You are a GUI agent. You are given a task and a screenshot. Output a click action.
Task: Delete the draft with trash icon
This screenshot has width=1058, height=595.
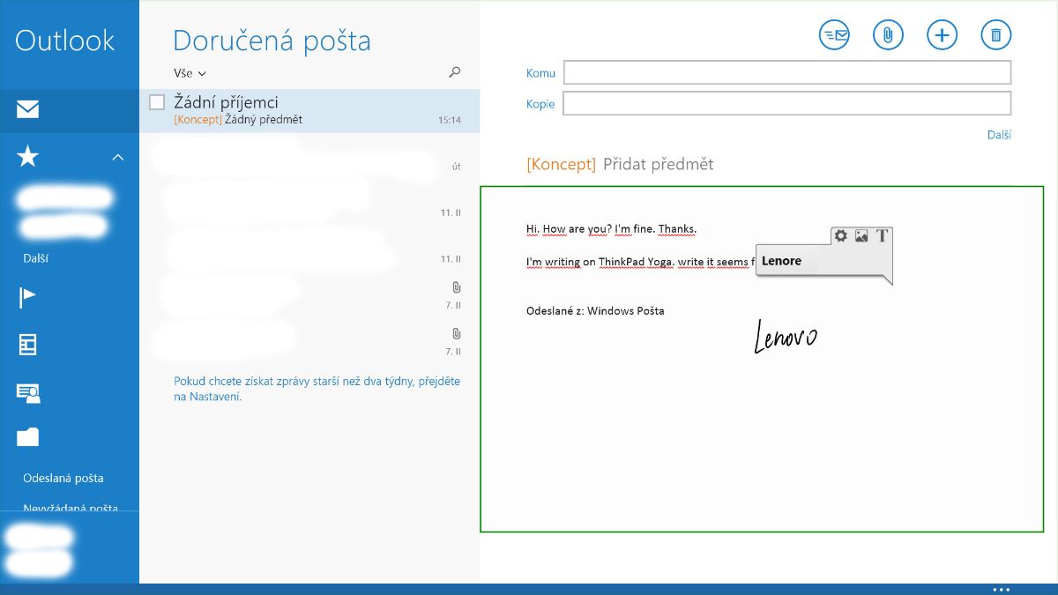pos(995,35)
